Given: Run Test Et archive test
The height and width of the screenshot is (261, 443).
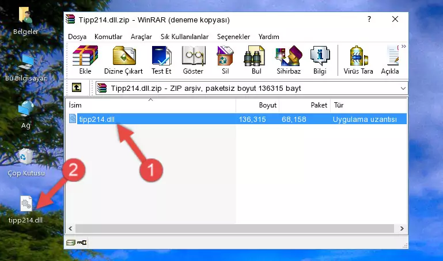Looking at the screenshot, I should coord(161,60).
